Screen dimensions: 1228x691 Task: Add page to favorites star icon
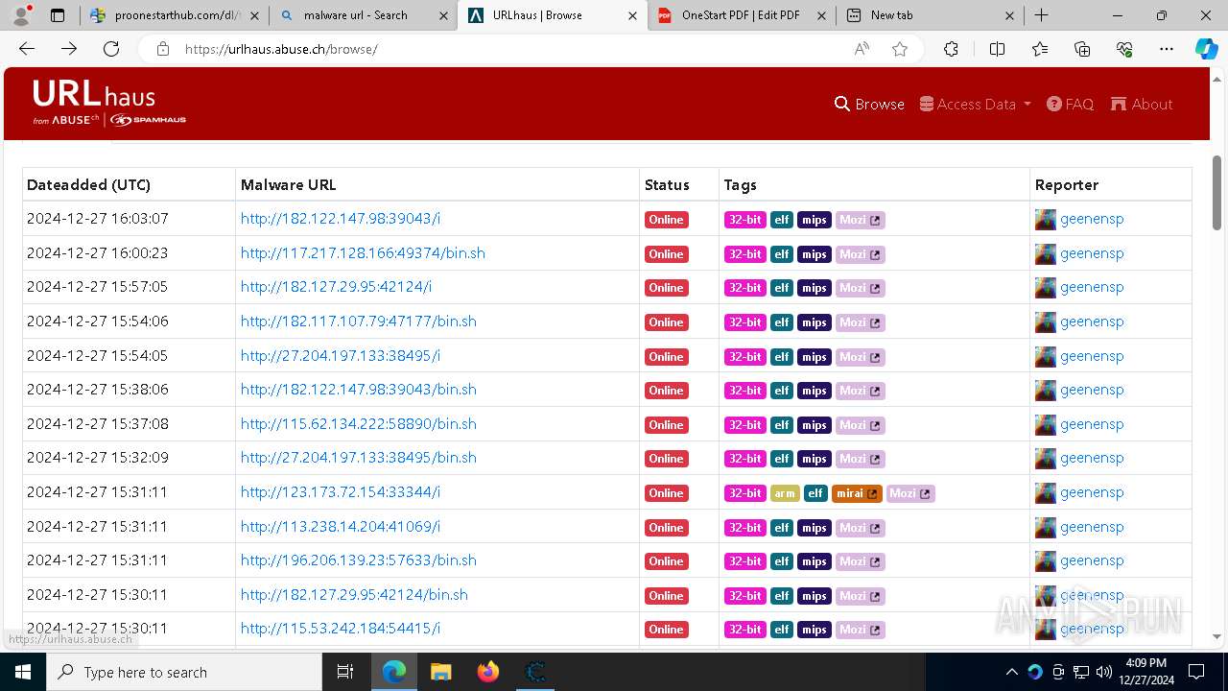[x=900, y=49]
